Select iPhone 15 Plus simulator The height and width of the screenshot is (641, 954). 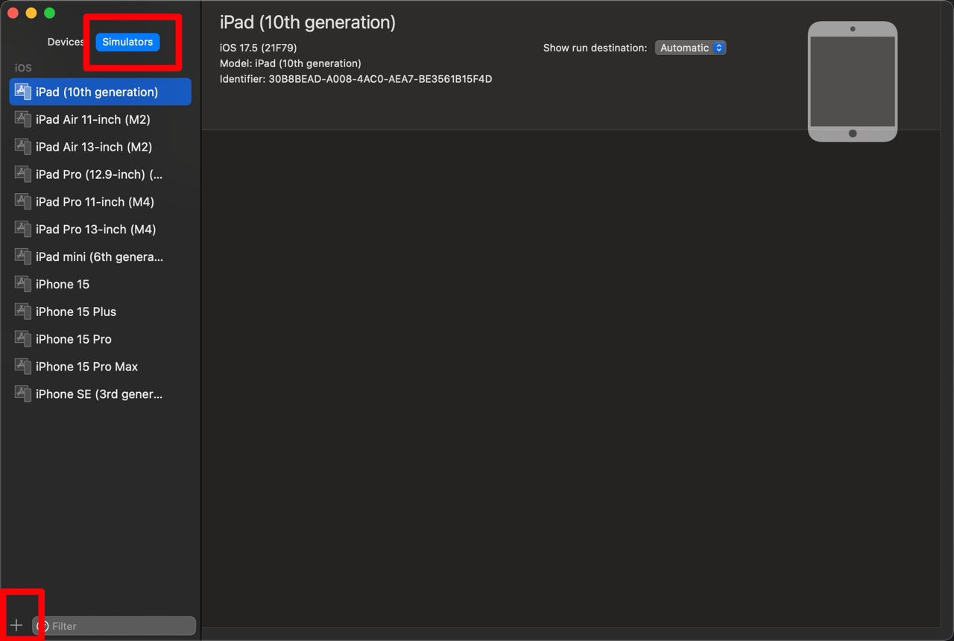coord(100,312)
